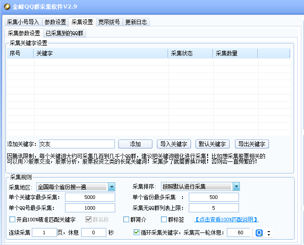
Task: Uncheck 循环采集关键字 checkbox
Action: (136, 232)
